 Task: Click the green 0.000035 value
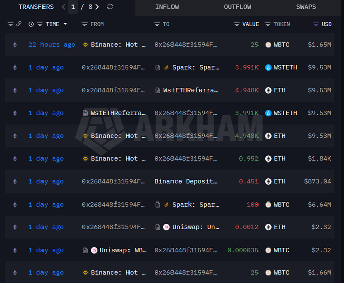tap(243, 250)
